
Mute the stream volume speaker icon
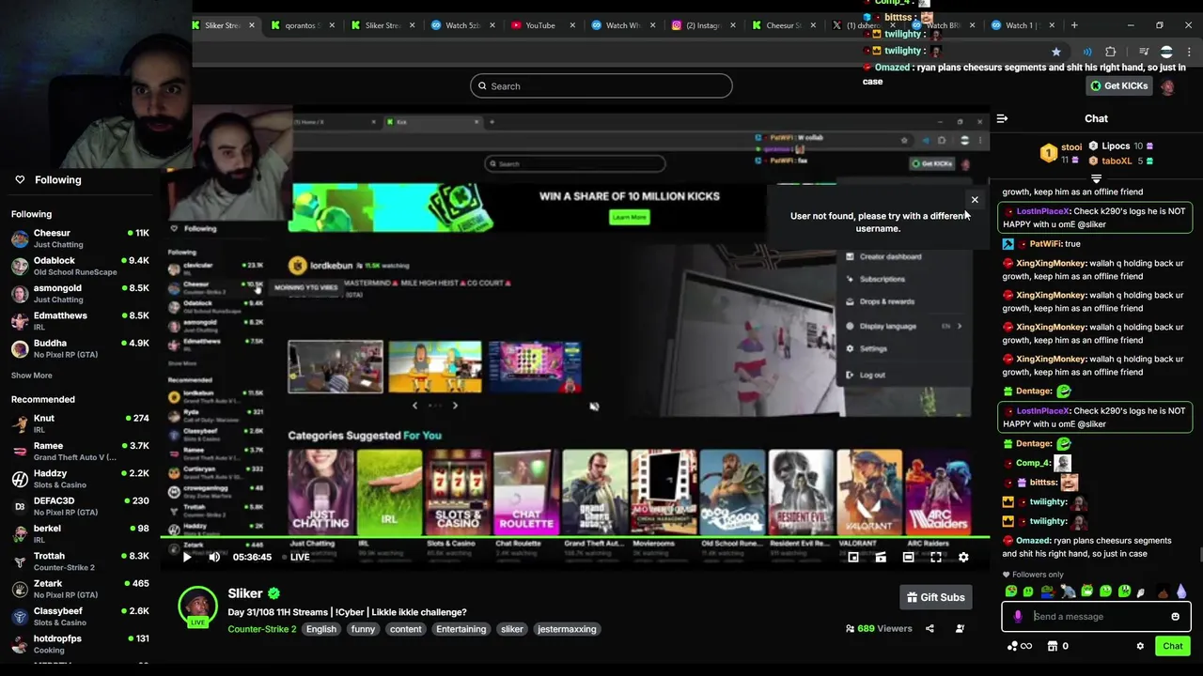(214, 557)
